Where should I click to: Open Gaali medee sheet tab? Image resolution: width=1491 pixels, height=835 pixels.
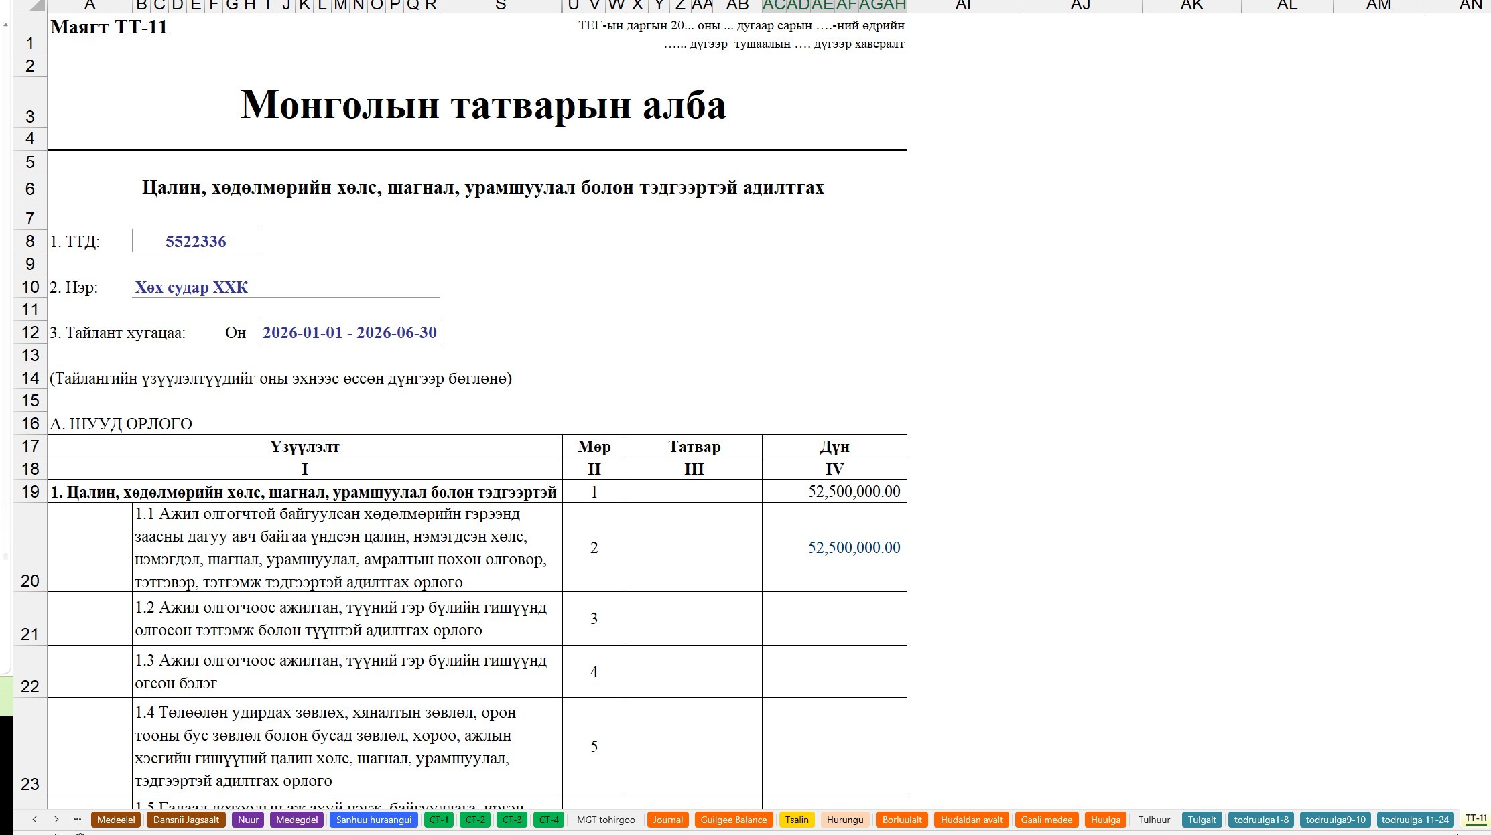tap(1047, 820)
